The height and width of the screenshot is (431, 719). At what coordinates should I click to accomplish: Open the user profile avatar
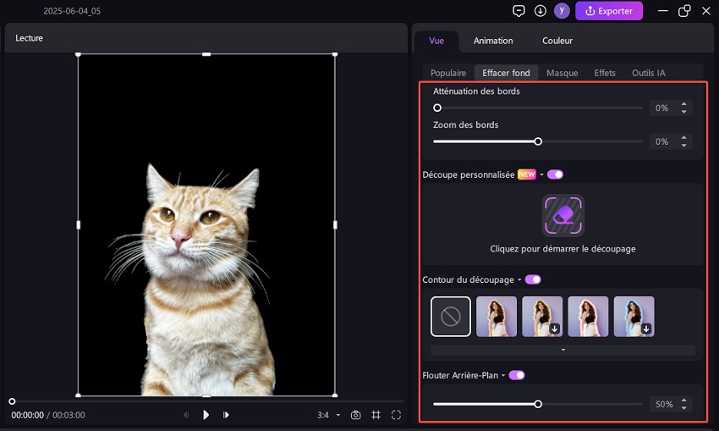tap(562, 11)
